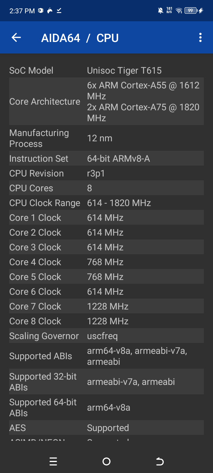Tap the Wi-Fi status icon
The height and width of the screenshot is (473, 213).
pos(179,11)
